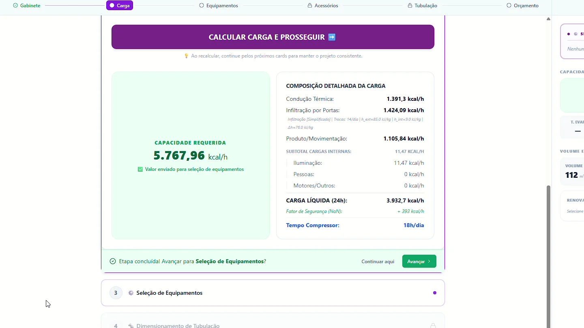Click the Tubulação lock icon
Viewport: 584px width, 328px height.
click(x=410, y=6)
